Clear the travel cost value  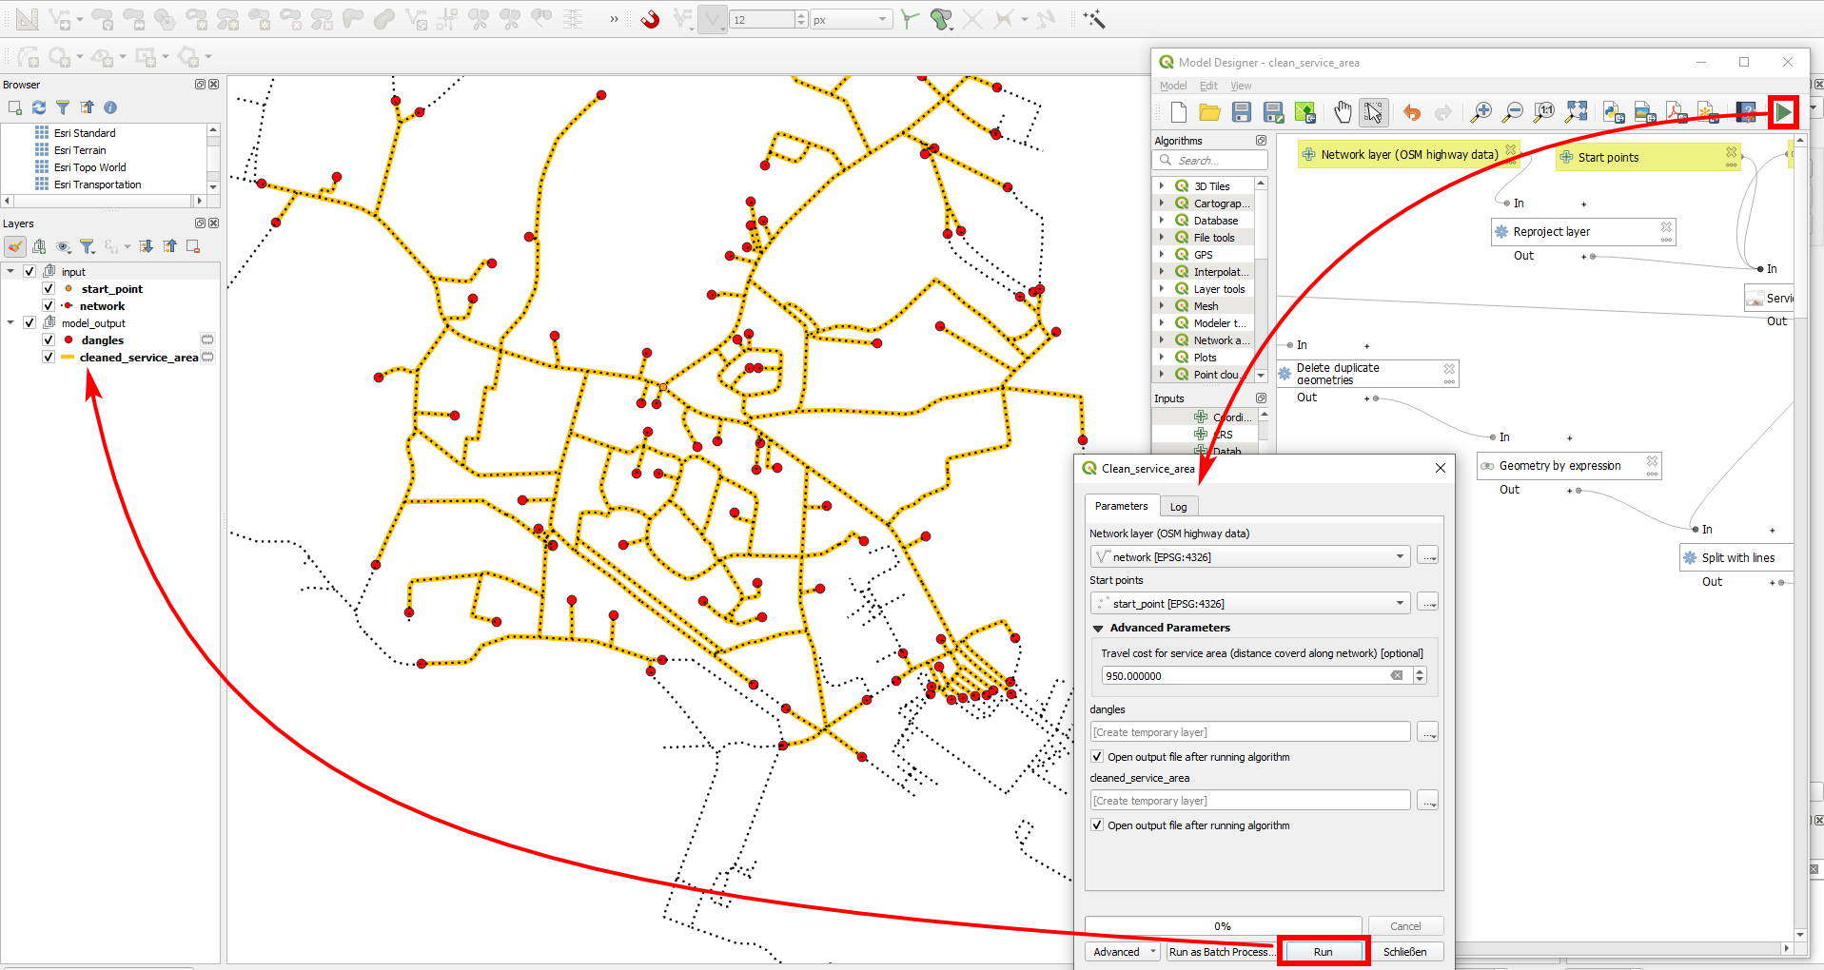point(1396,676)
